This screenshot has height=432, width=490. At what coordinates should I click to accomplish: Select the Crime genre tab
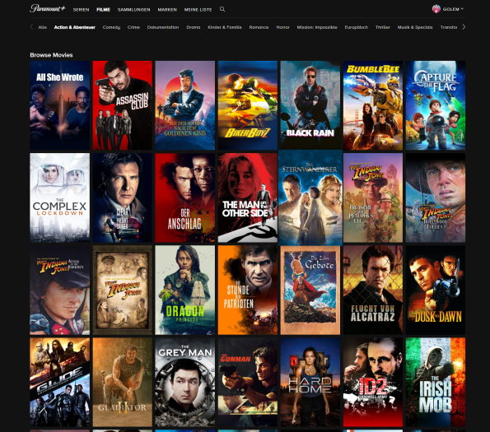[x=133, y=27]
